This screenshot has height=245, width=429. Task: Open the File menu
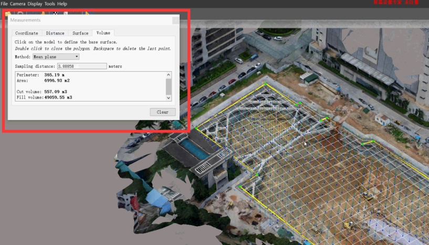click(x=4, y=4)
